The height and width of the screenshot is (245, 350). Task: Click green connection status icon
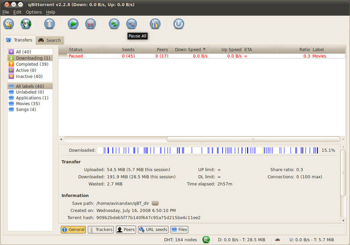206,239
